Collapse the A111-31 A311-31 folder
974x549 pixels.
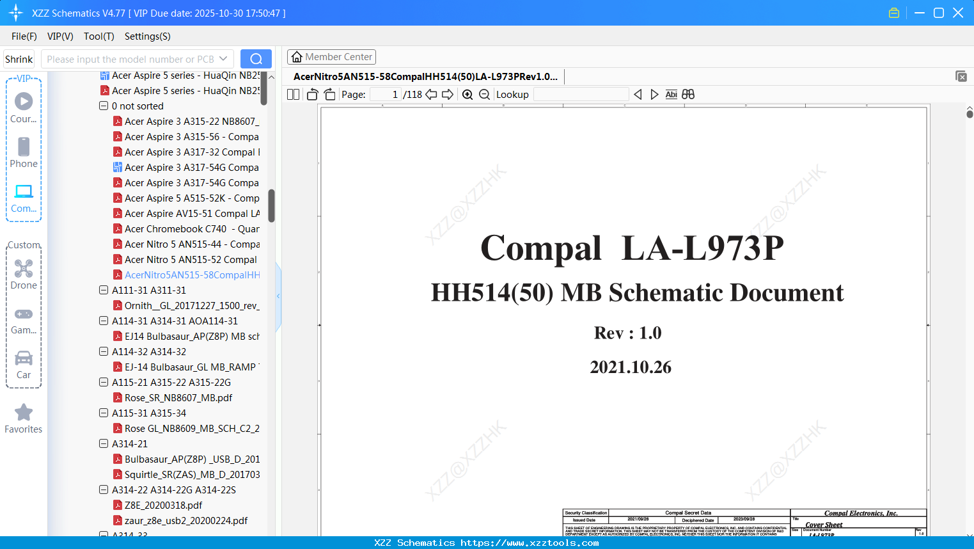(104, 290)
